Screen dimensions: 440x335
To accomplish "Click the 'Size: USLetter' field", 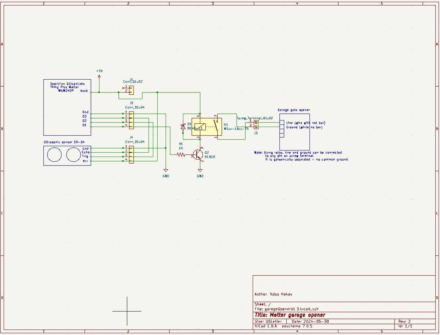I will pos(268,321).
